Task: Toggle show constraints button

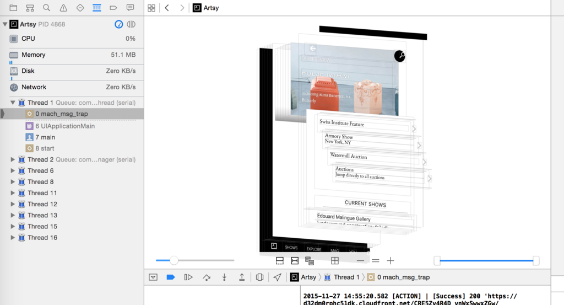Action: click(295, 261)
